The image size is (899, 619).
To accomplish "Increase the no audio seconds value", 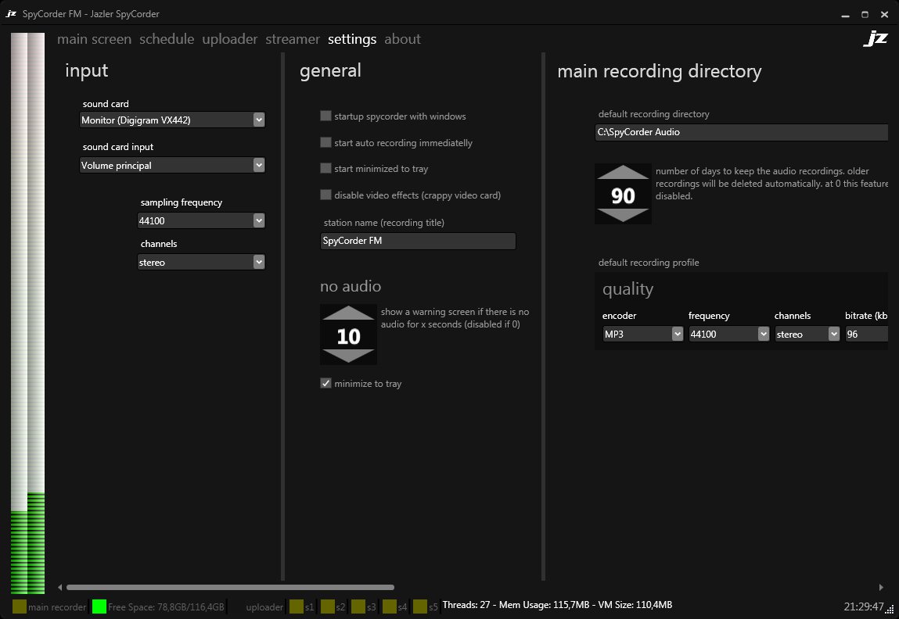I will pyautogui.click(x=348, y=313).
